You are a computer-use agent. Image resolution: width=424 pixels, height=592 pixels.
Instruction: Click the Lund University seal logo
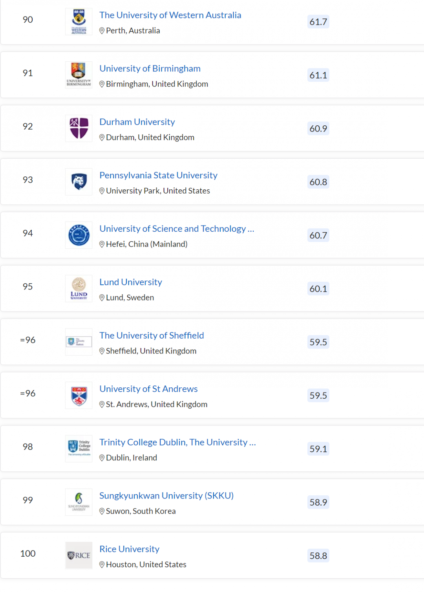coord(79,289)
